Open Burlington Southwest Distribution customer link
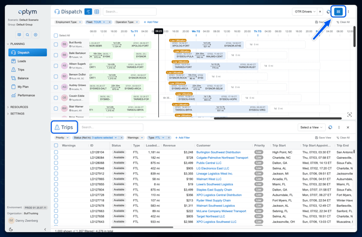 (x=218, y=152)
